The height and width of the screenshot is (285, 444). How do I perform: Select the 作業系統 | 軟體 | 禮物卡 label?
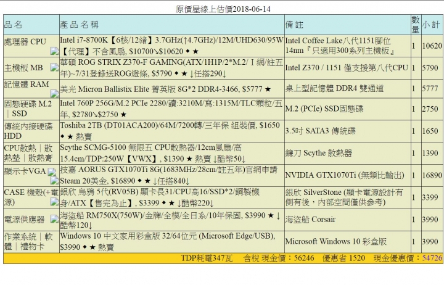28,241
